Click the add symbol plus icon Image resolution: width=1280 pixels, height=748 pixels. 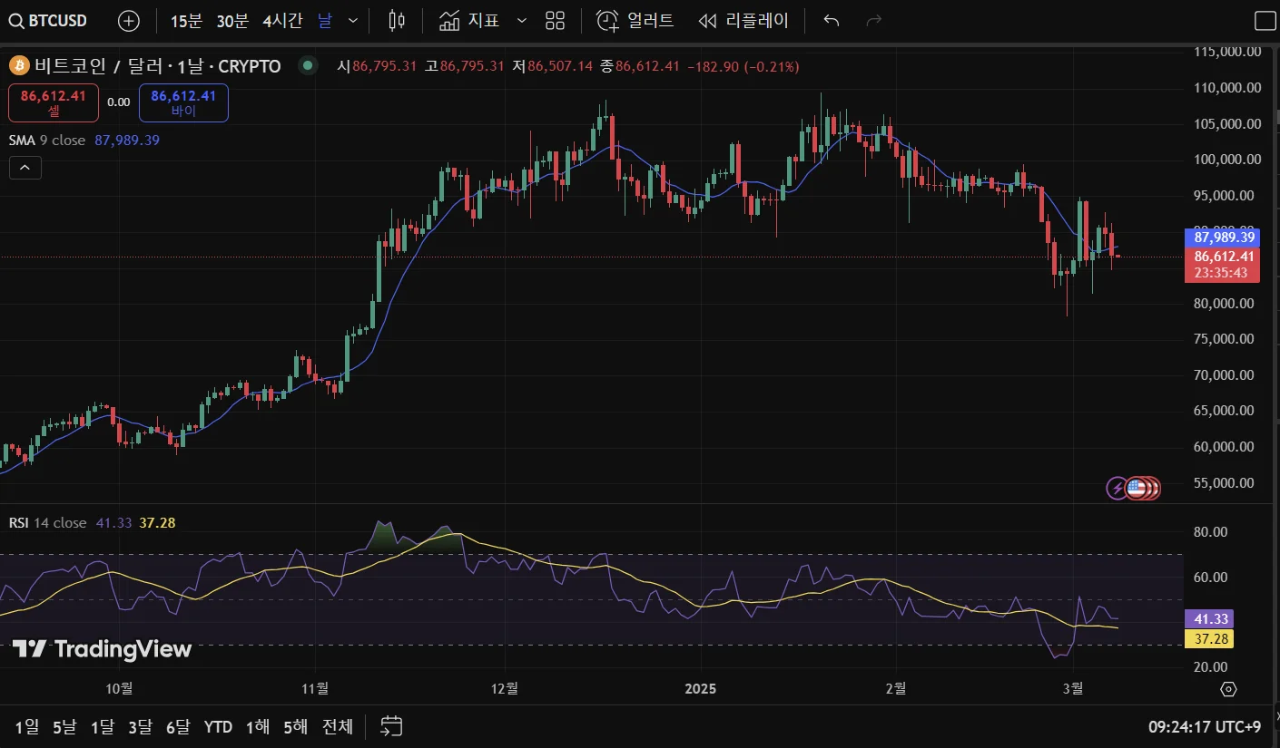click(x=130, y=20)
